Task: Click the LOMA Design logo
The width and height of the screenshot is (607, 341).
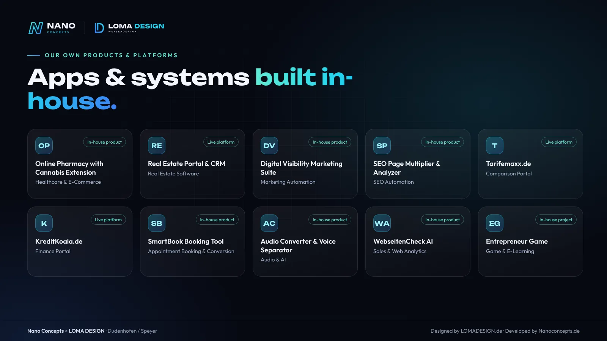Action: pos(129,28)
